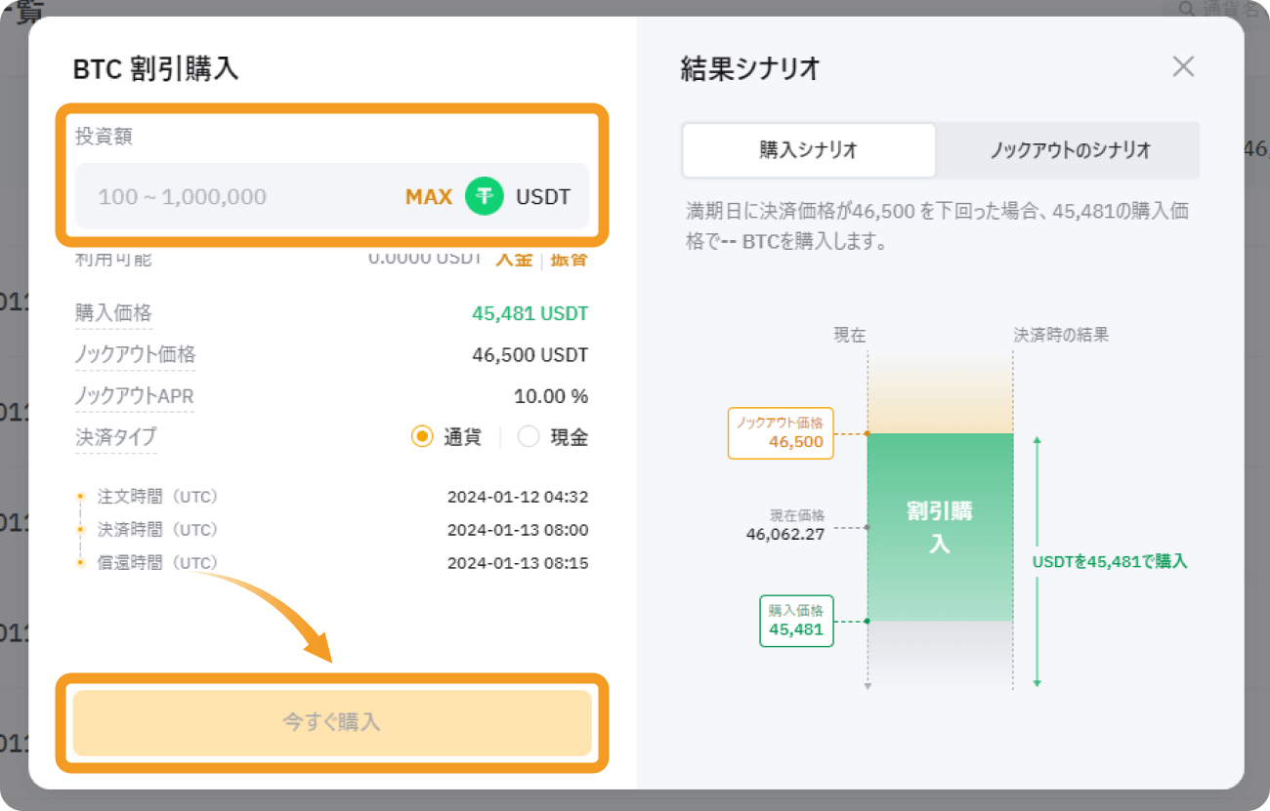Image resolution: width=1270 pixels, height=811 pixels.
Task: Switch to the ノックアウトのシナリオ tab
Action: pyautogui.click(x=1070, y=150)
